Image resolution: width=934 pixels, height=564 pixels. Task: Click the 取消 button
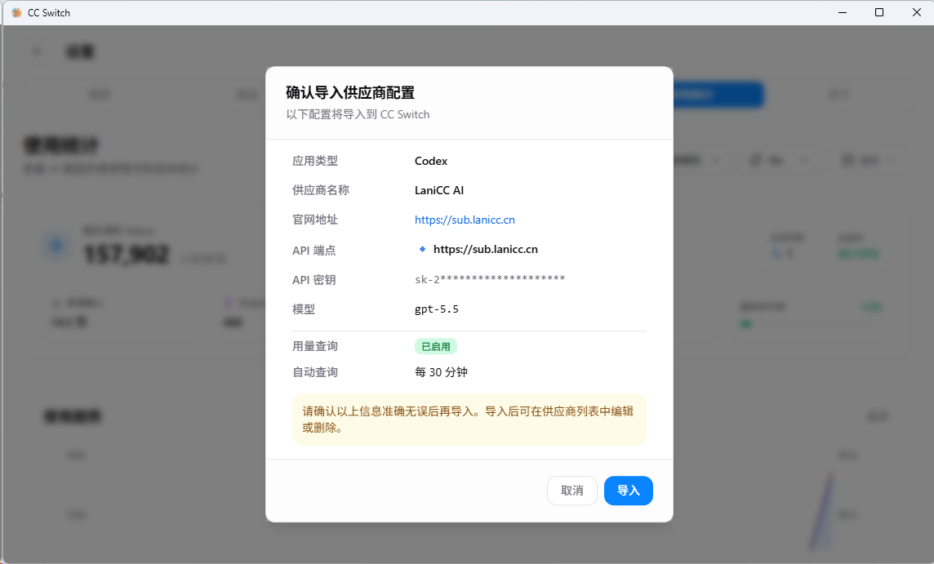click(x=572, y=491)
